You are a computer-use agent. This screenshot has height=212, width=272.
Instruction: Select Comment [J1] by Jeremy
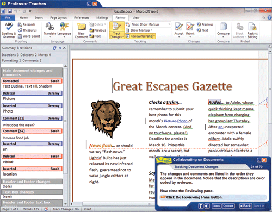[x=32, y=119]
